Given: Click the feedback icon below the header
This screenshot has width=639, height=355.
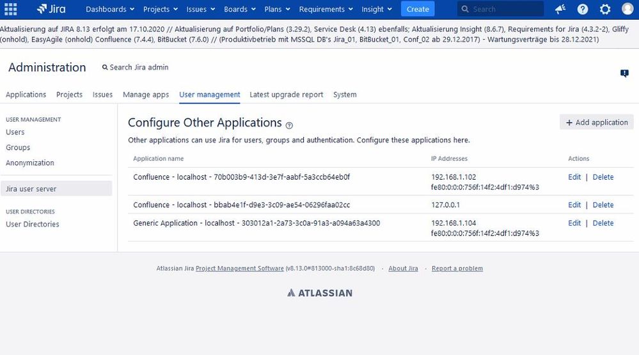Looking at the screenshot, I should (624, 74).
